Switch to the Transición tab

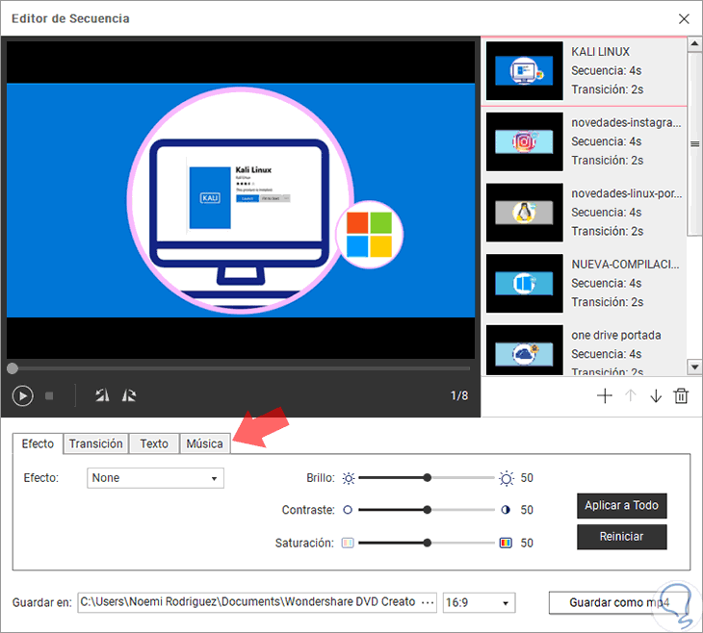[x=96, y=443]
